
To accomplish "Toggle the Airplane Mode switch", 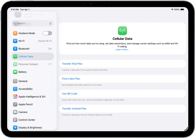I will coord(47,33).
